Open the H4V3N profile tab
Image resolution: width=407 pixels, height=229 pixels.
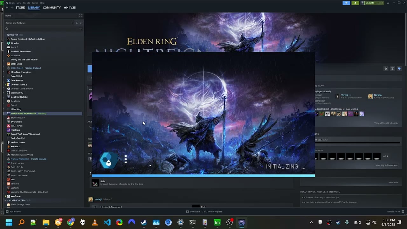click(70, 8)
